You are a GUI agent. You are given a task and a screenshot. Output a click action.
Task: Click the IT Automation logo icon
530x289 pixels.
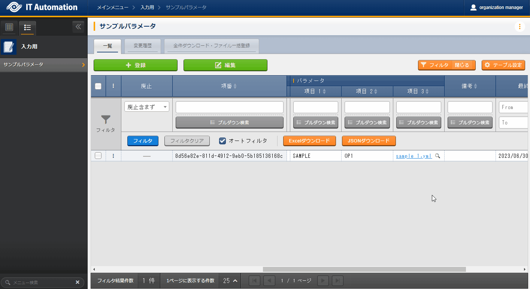(x=14, y=7)
